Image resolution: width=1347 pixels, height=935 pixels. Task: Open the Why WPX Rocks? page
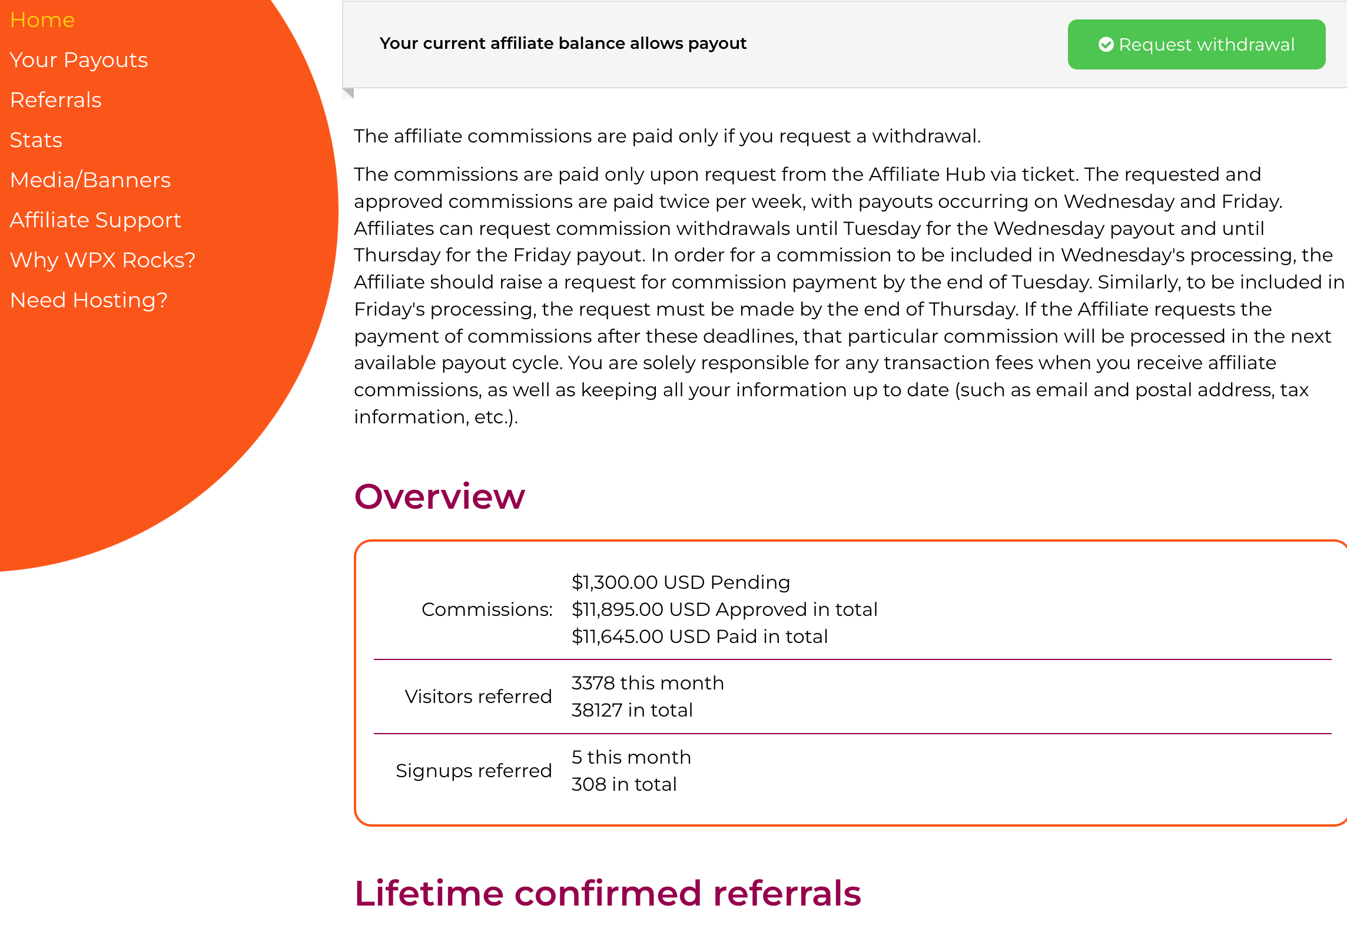tap(102, 260)
